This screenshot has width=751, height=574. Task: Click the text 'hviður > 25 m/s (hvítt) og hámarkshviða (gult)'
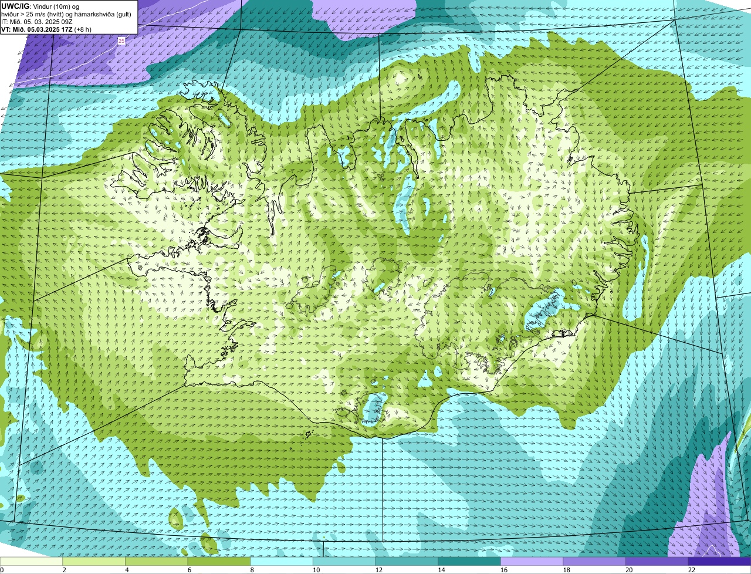click(66, 14)
